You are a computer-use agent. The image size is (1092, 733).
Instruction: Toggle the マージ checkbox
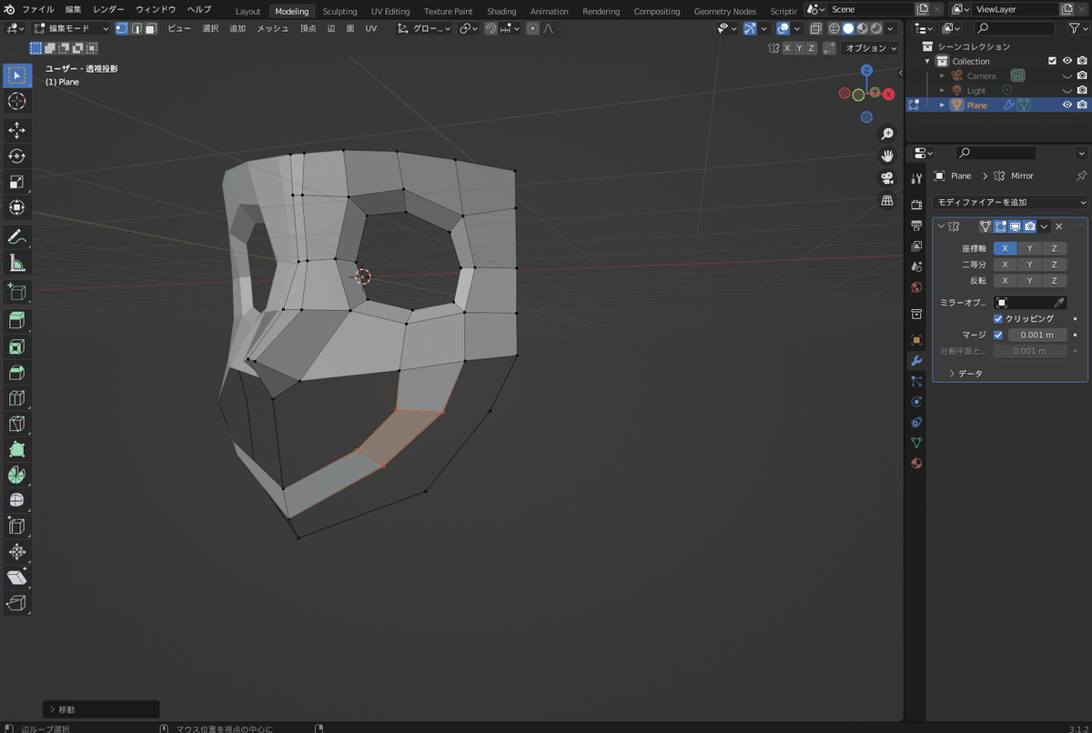(998, 335)
